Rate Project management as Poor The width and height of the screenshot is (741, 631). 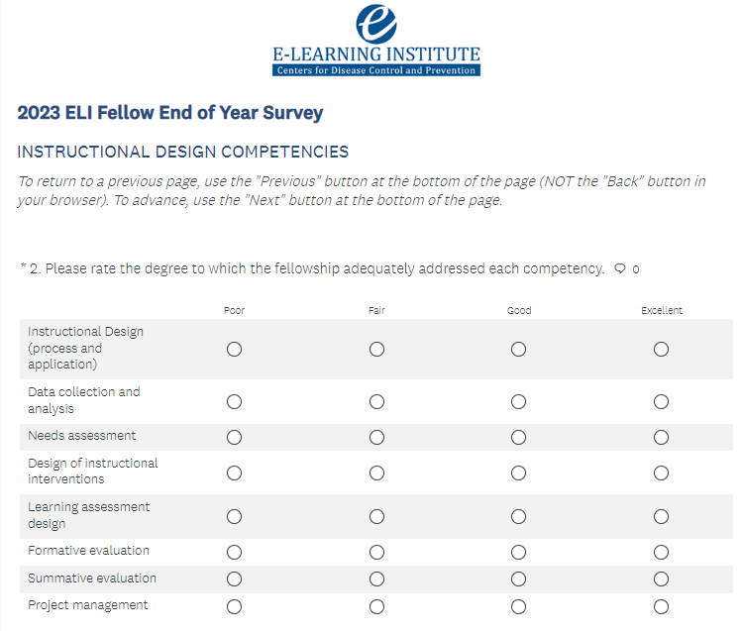[x=235, y=606]
